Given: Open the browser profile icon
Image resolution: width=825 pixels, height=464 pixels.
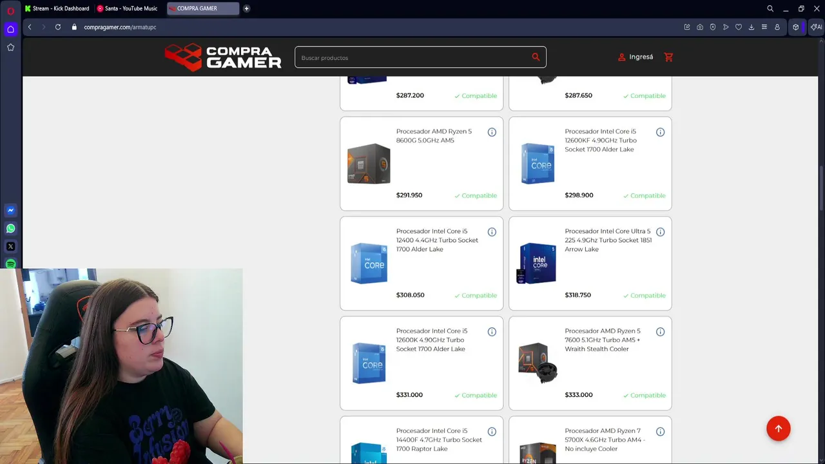Looking at the screenshot, I should pyautogui.click(x=777, y=27).
